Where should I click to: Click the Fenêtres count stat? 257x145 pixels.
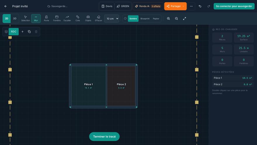coord(244,61)
